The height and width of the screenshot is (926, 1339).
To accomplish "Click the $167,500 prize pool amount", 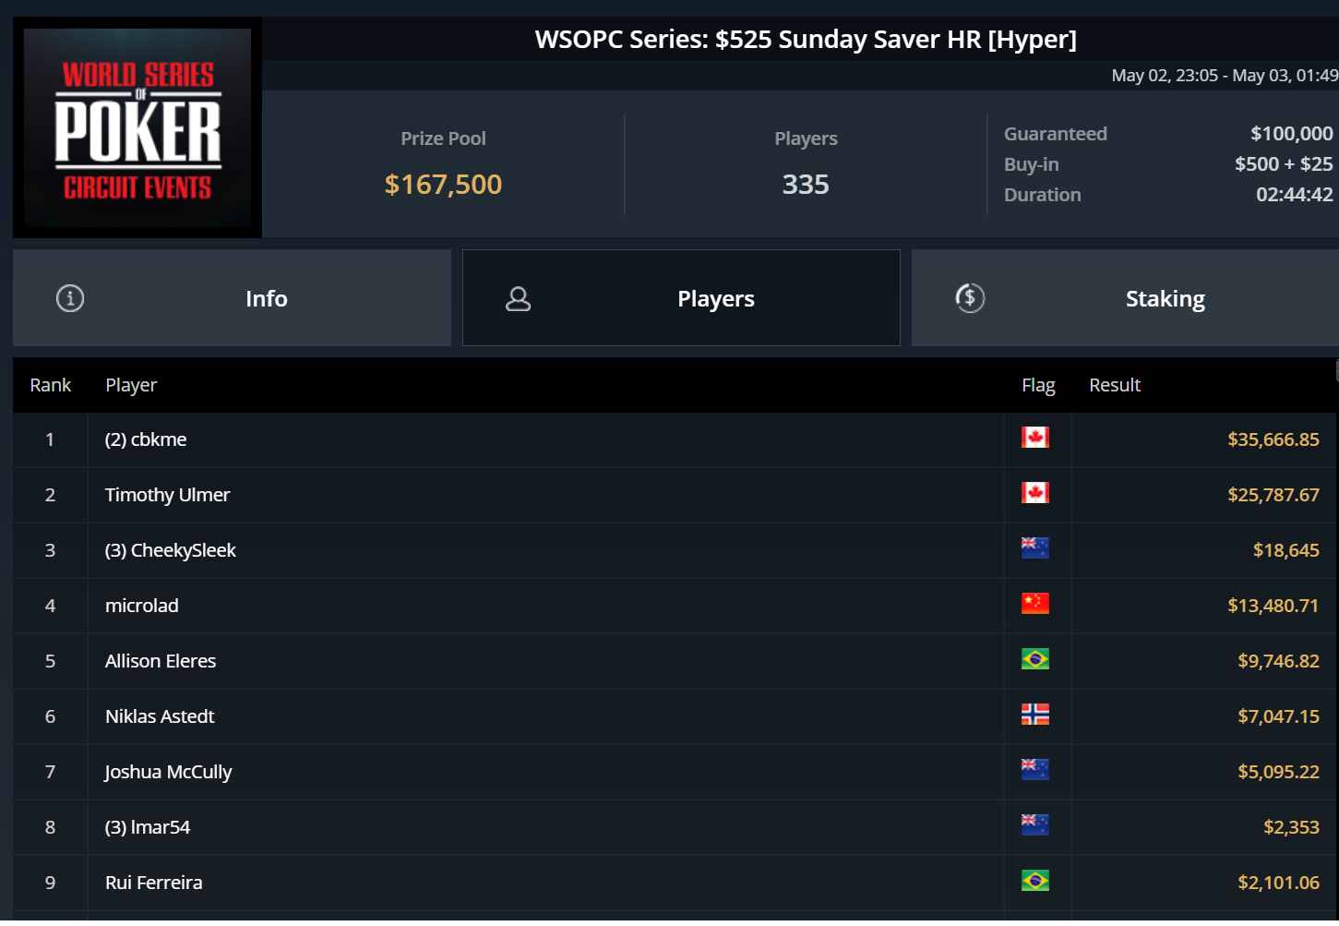I will (443, 185).
